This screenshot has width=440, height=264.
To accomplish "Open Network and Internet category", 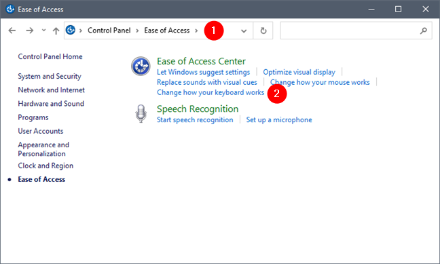I will click(x=51, y=90).
